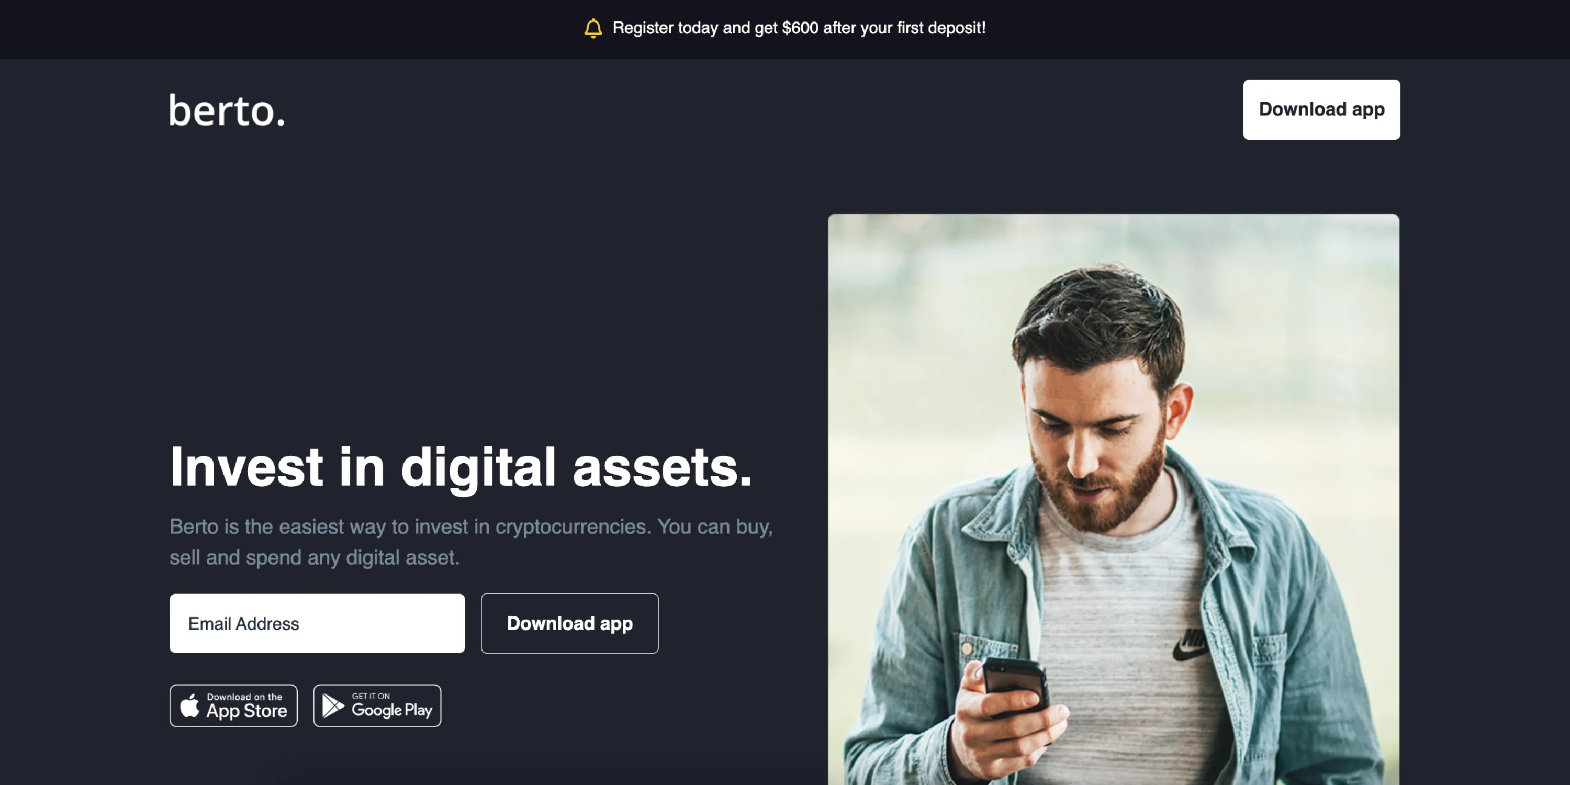
Task: Click the hero photo of bearded man
Action: [1114, 499]
